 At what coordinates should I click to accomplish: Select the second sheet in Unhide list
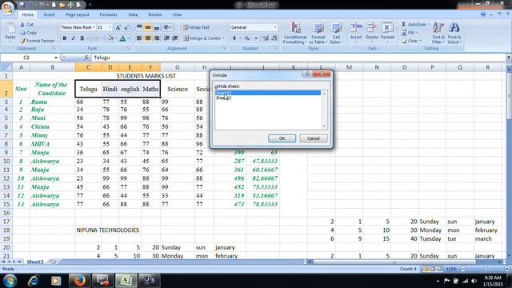268,98
